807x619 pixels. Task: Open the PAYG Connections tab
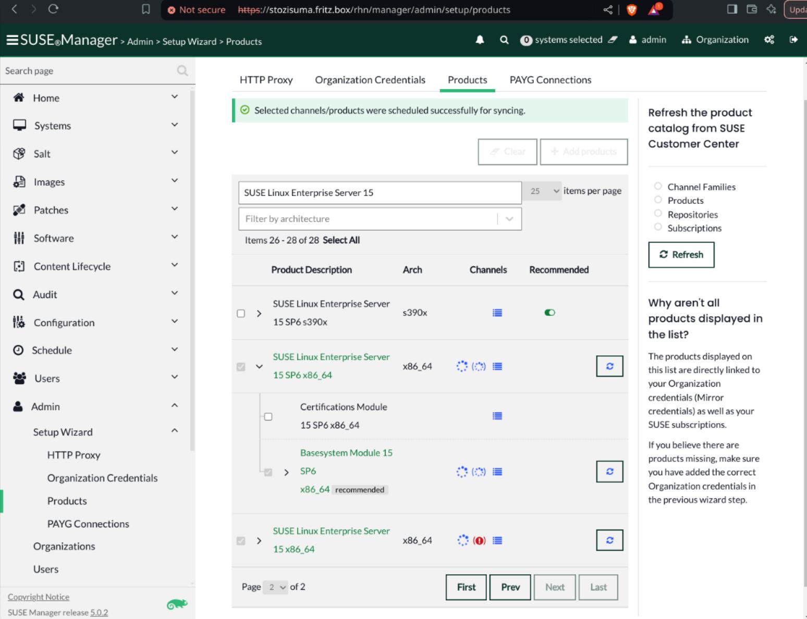click(550, 80)
